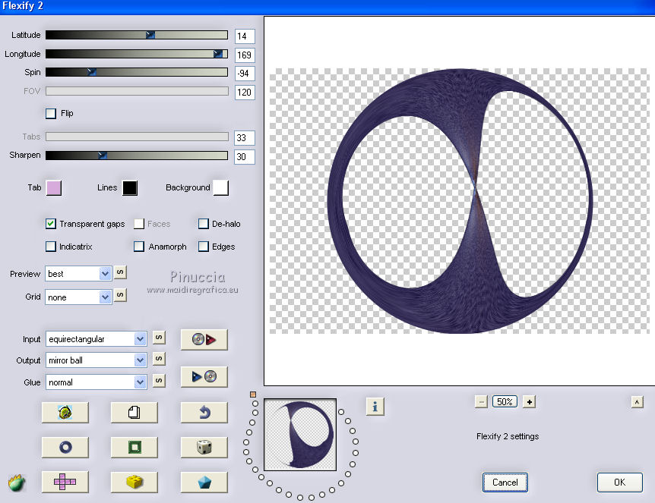
Task: Click the orange square preset marker
Action: pos(253,395)
